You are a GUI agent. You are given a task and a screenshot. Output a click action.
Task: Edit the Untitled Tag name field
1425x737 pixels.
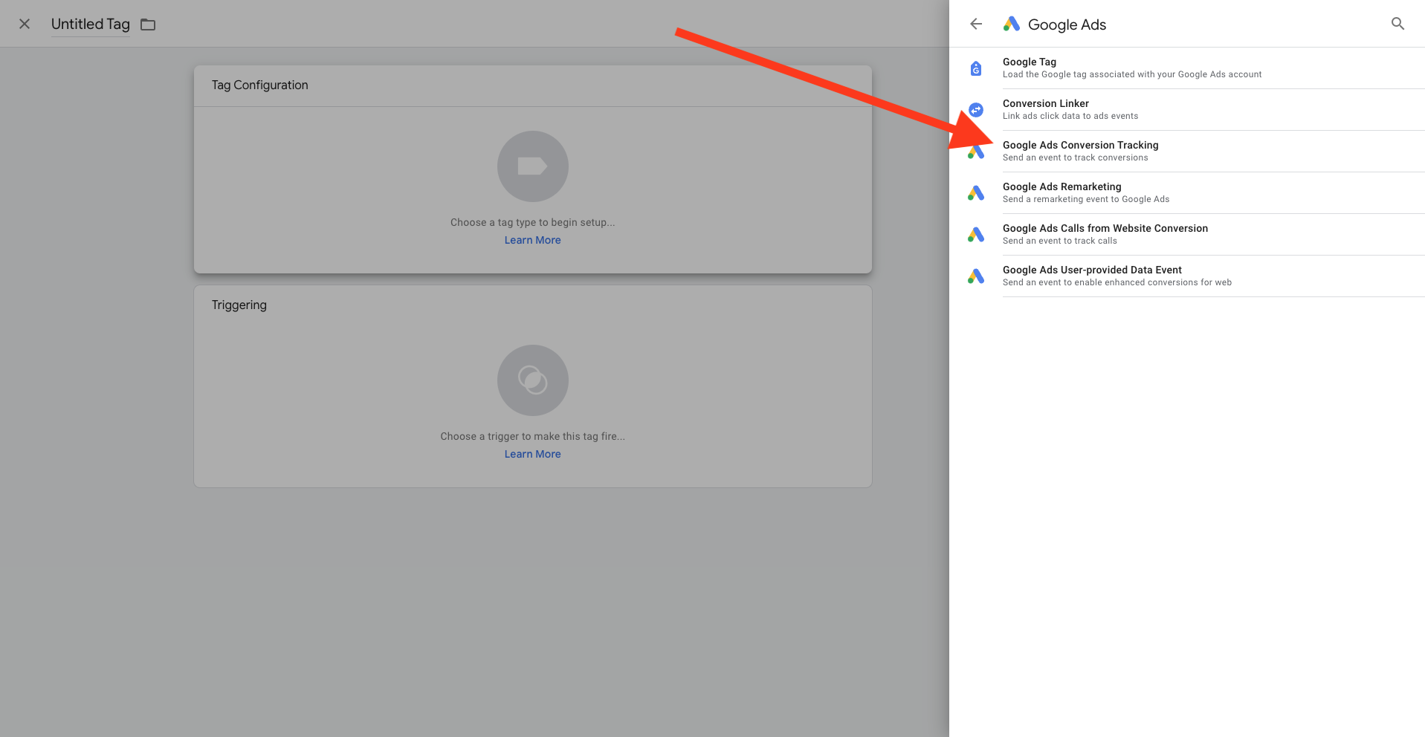click(x=90, y=24)
